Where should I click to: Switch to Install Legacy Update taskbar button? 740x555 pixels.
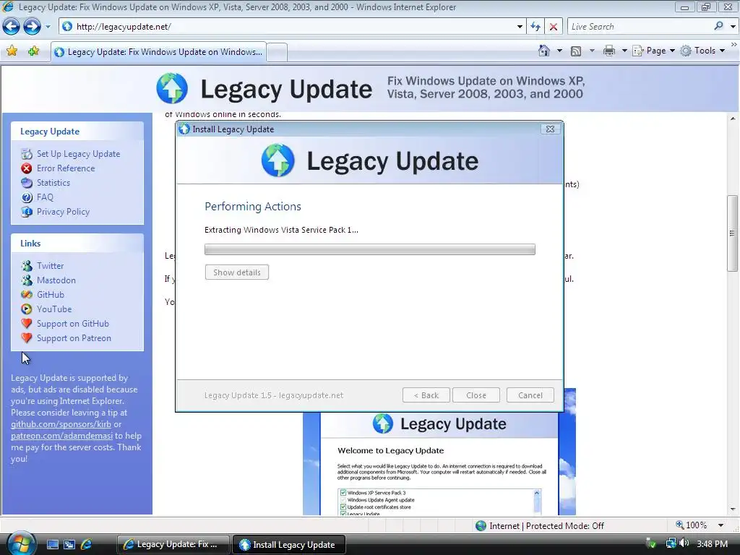(289, 544)
